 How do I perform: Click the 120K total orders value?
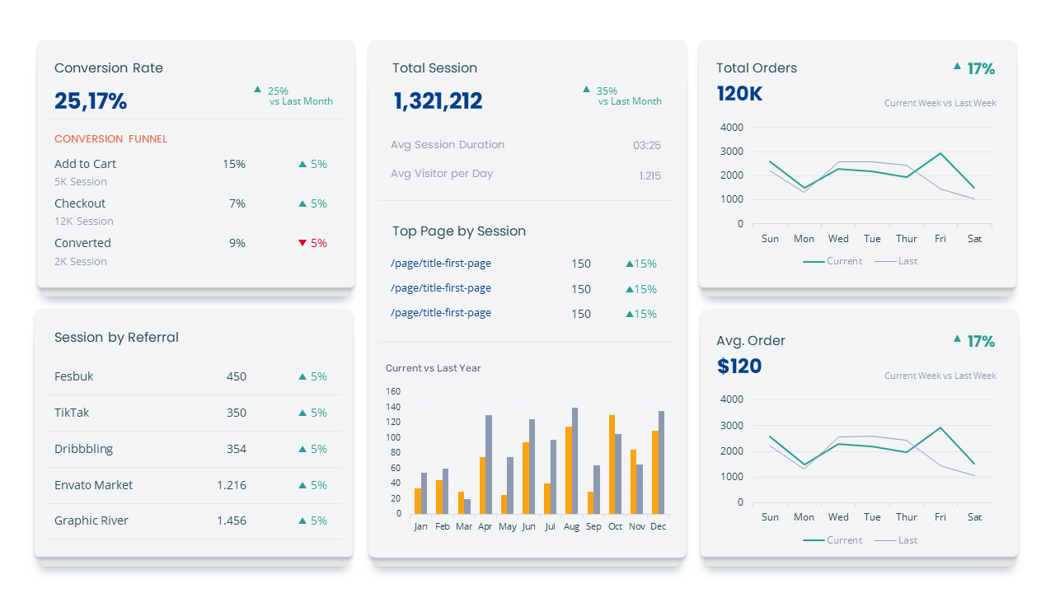pyautogui.click(x=739, y=94)
